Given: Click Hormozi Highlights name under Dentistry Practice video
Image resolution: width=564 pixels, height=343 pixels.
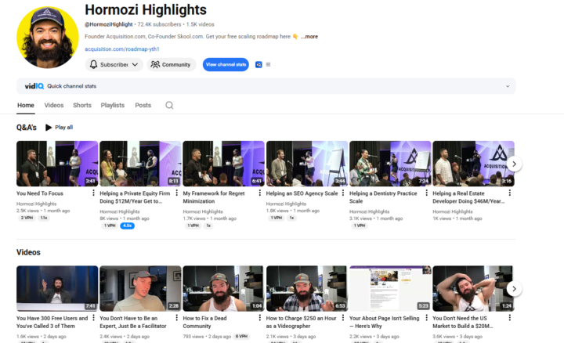Looking at the screenshot, I should click(370, 211).
